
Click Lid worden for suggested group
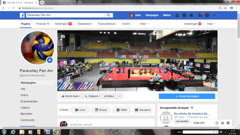tap(182, 121)
